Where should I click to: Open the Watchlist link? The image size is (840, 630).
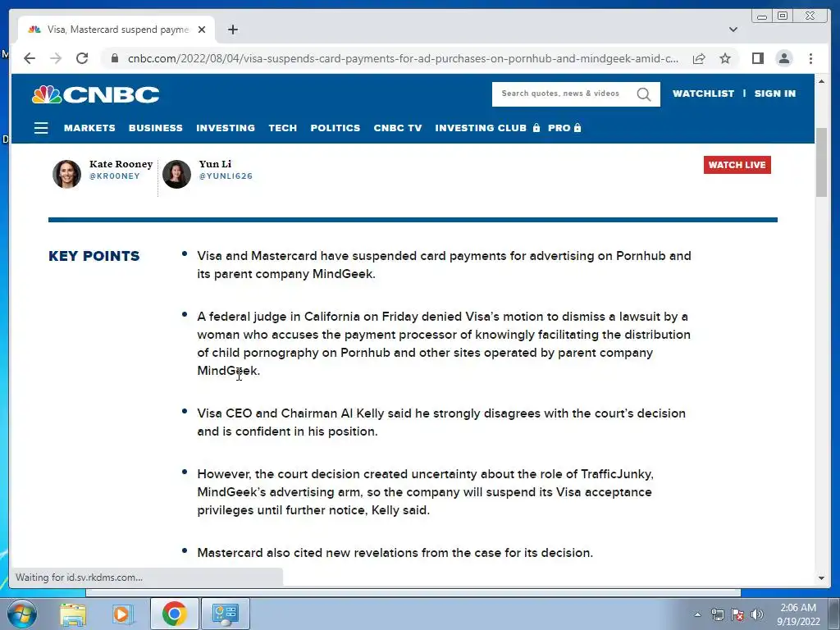[703, 94]
